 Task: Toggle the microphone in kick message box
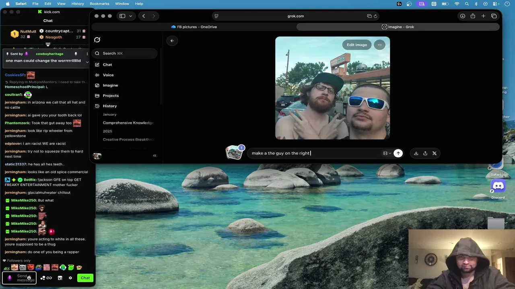(10, 278)
